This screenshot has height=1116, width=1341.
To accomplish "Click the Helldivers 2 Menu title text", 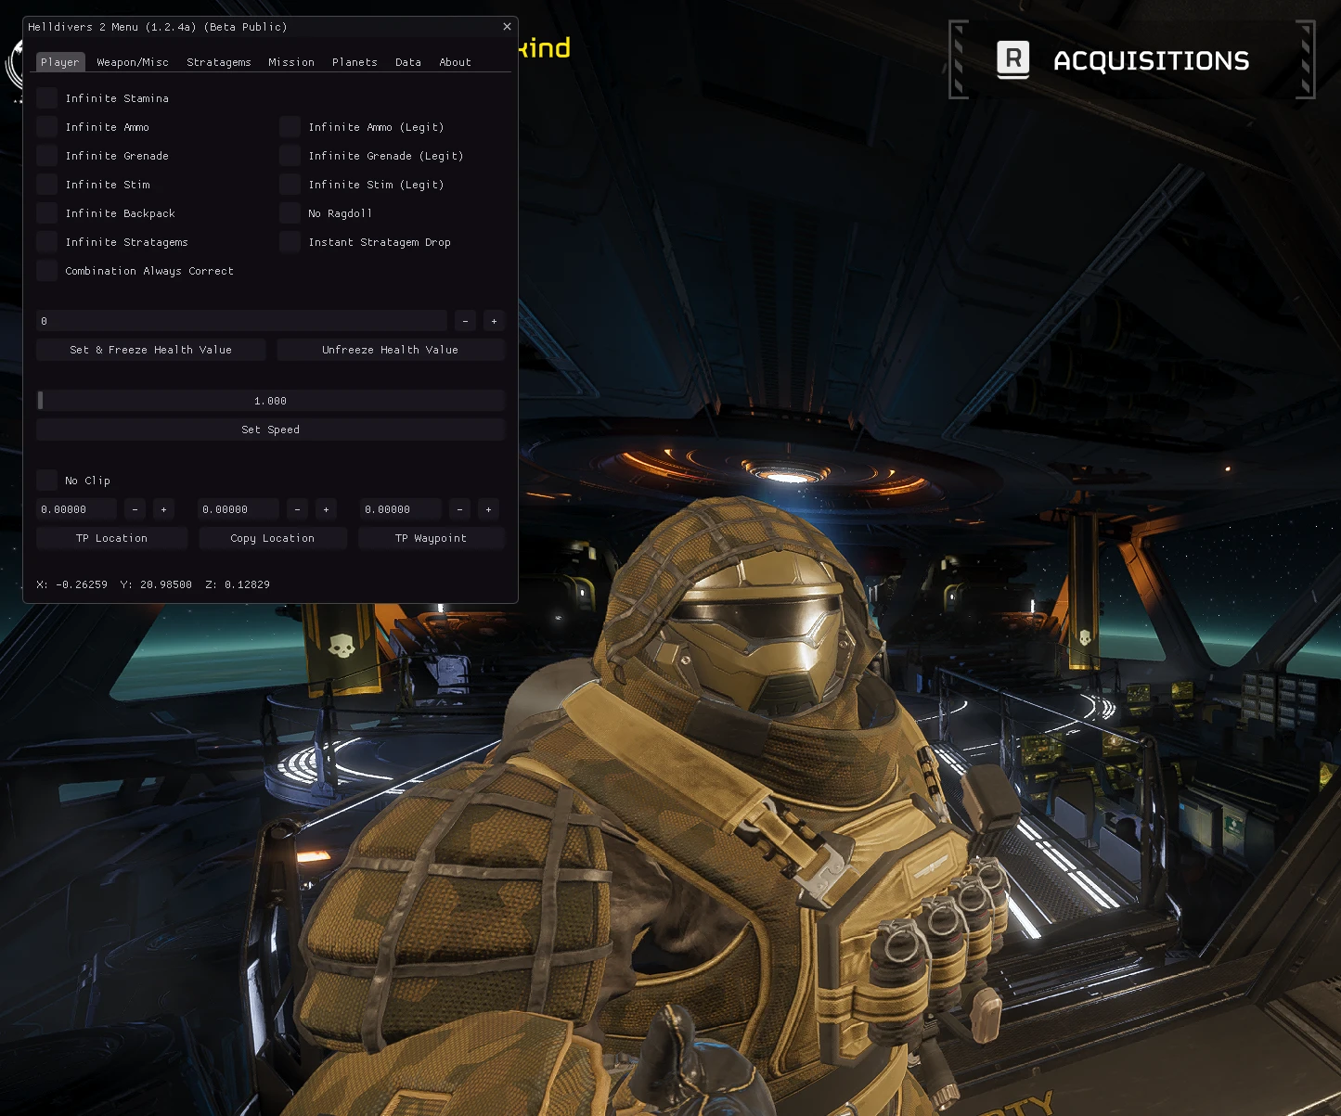I will pos(158,27).
